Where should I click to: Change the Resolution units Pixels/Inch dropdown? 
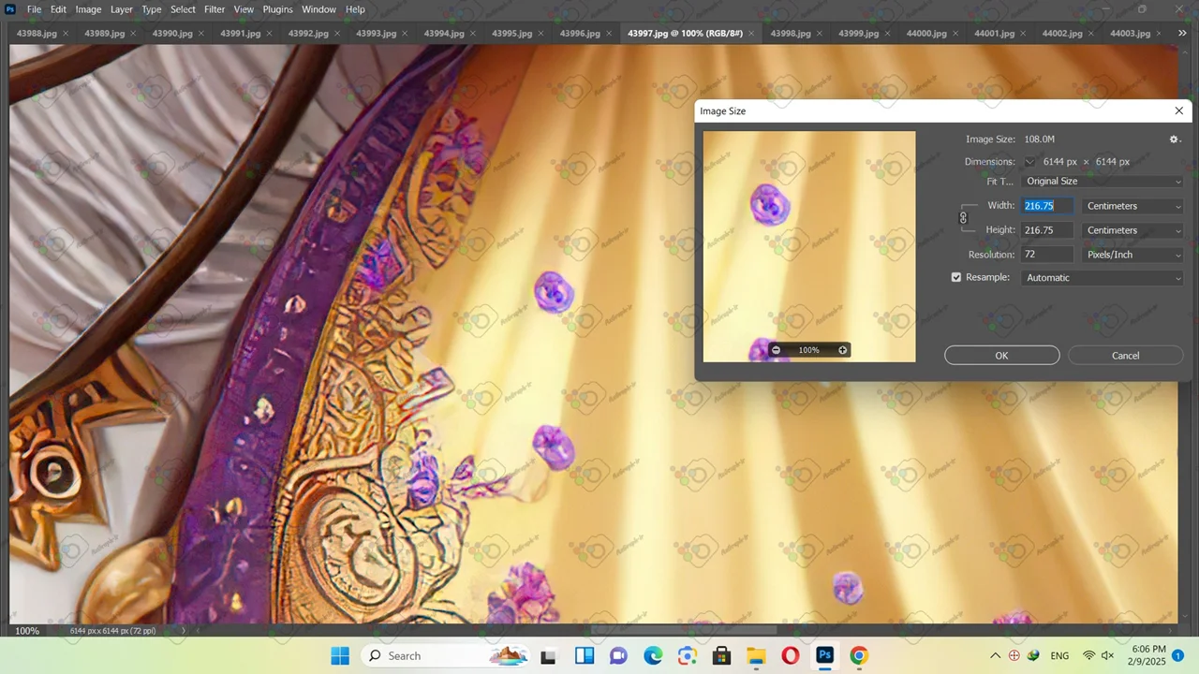pos(1132,255)
